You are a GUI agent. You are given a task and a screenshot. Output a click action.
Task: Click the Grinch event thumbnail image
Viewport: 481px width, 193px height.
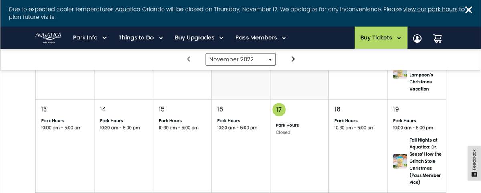coord(400,161)
